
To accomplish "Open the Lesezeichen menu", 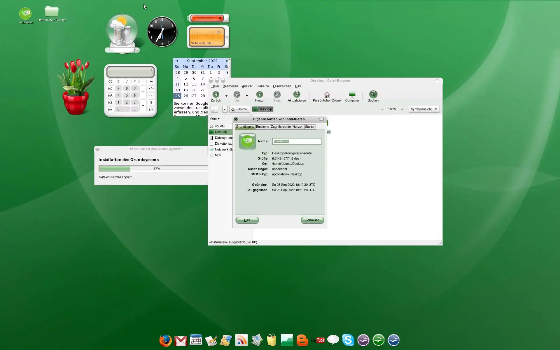I will (x=282, y=86).
